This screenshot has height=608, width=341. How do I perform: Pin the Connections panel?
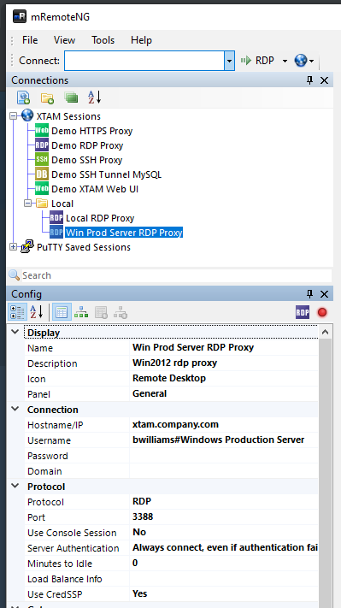coord(309,80)
